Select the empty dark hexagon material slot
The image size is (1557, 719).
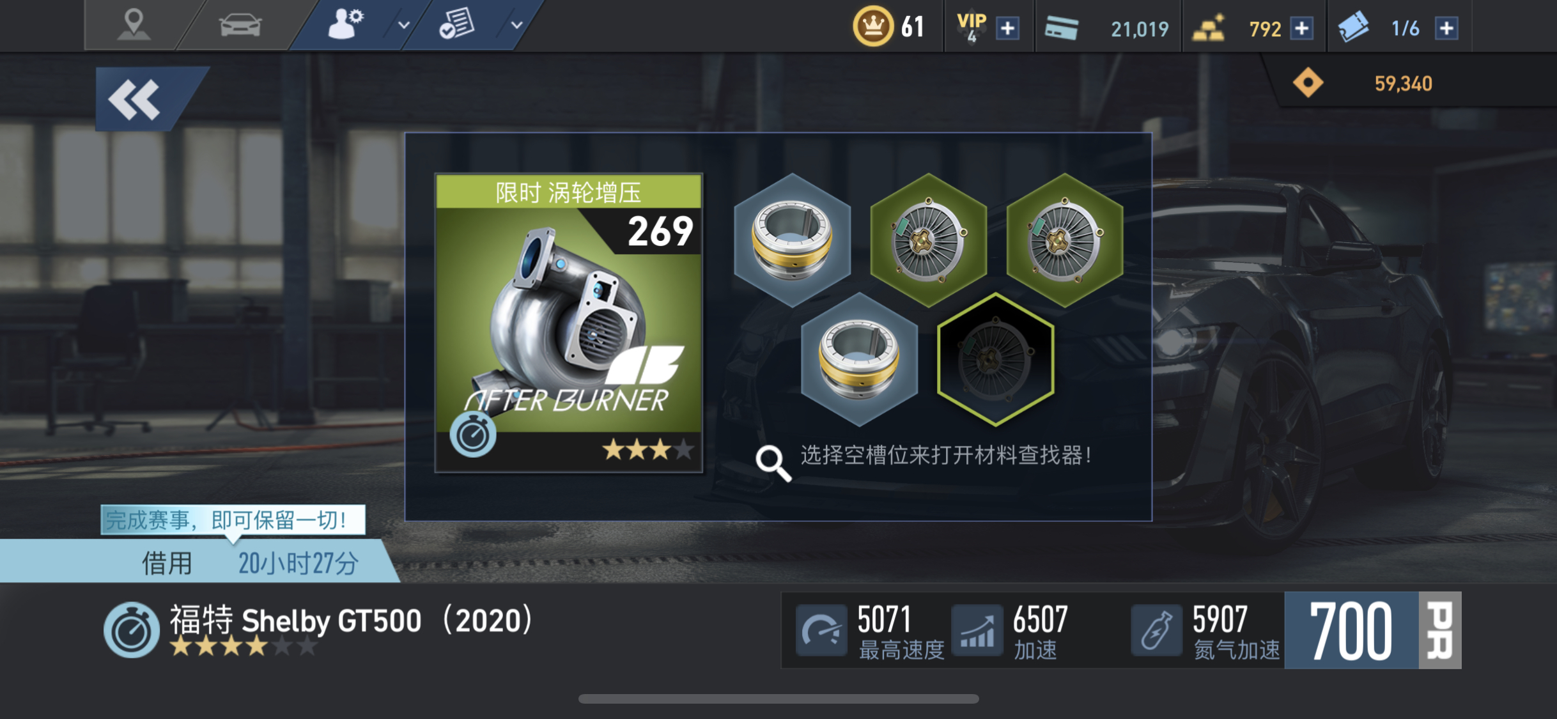(x=995, y=359)
